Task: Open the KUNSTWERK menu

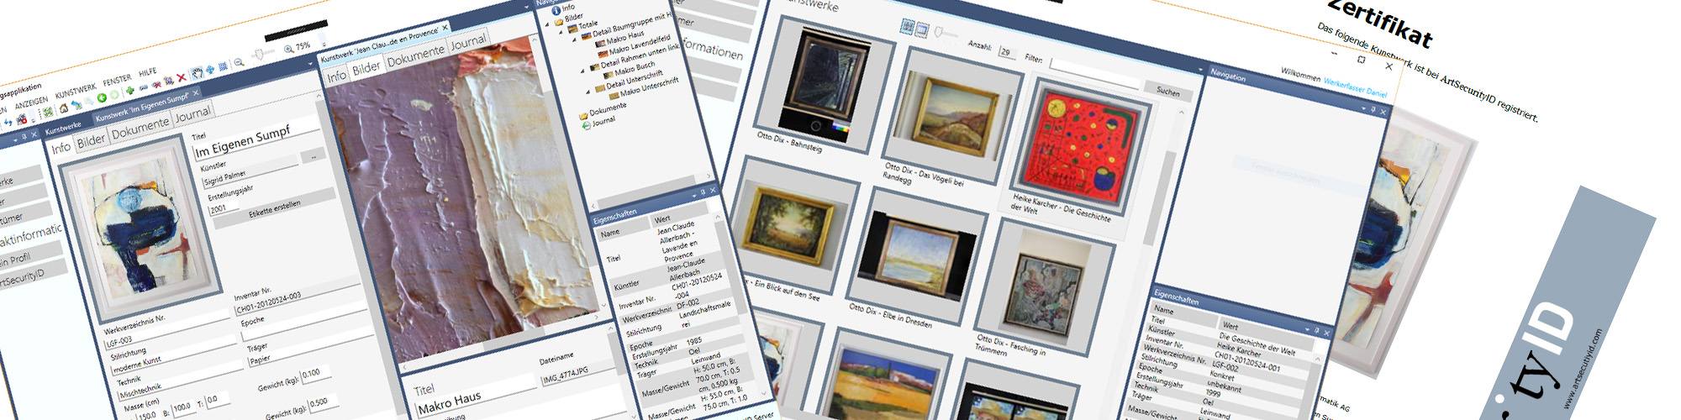Action: [x=76, y=89]
